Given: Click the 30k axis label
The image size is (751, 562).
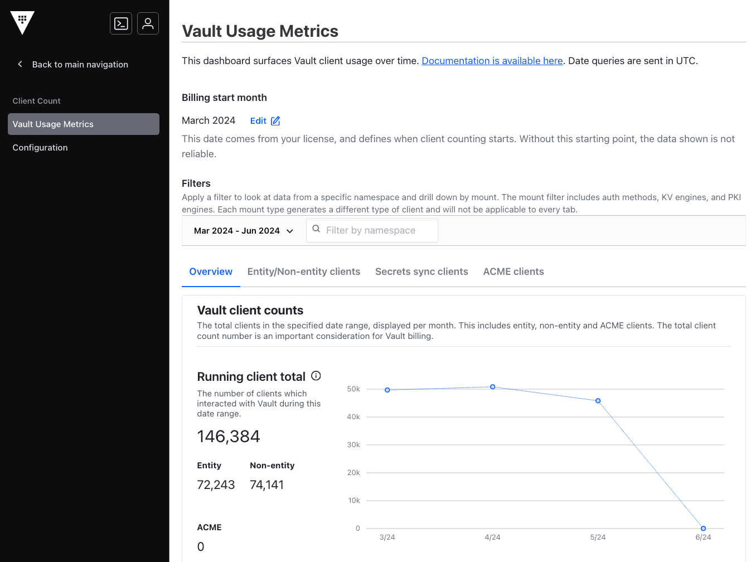Looking at the screenshot, I should tap(353, 445).
